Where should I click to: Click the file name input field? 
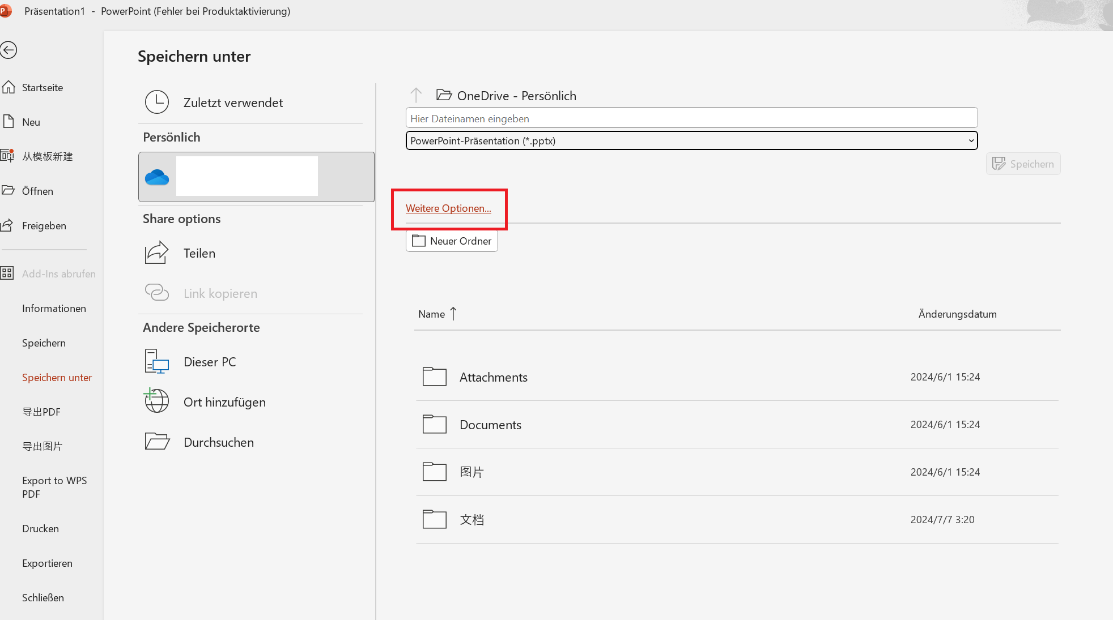click(691, 118)
